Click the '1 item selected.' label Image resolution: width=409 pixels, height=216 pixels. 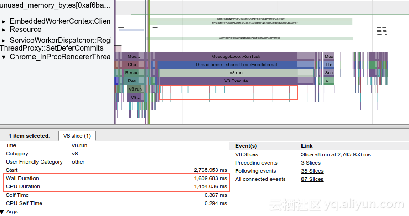pyautogui.click(x=29, y=136)
